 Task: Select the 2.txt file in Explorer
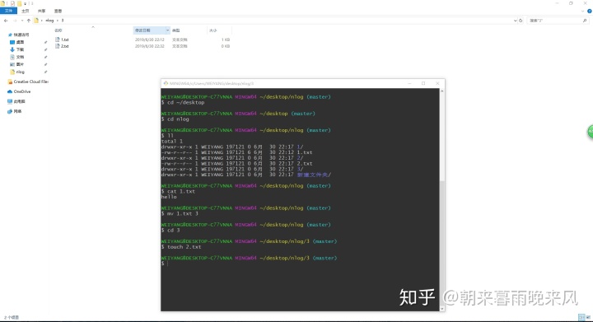(65, 46)
